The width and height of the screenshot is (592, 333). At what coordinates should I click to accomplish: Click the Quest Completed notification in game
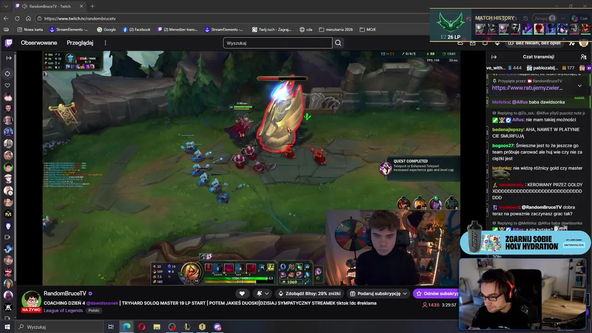(419, 168)
